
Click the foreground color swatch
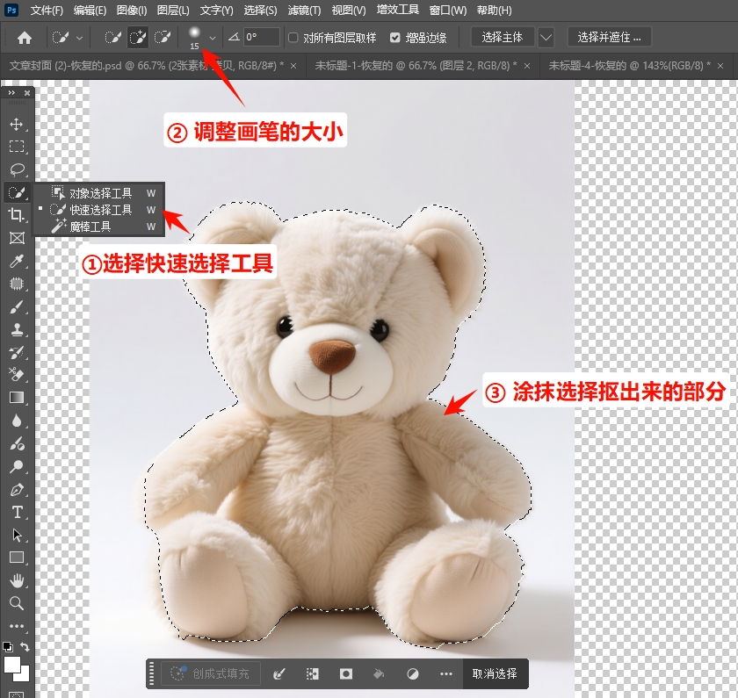point(14,663)
